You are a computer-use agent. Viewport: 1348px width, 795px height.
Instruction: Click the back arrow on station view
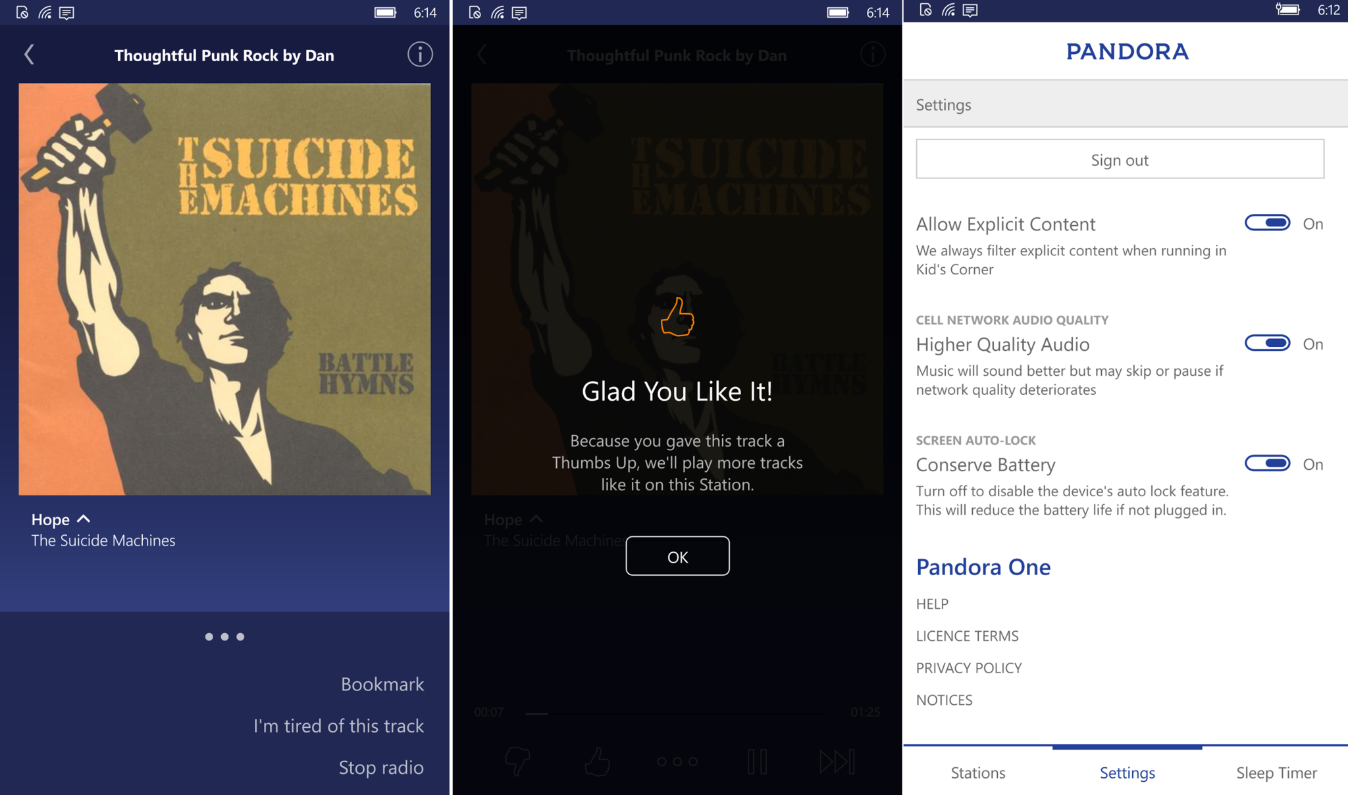tap(30, 54)
